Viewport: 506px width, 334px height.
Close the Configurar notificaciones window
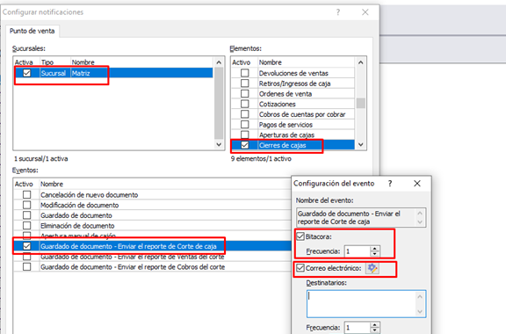click(365, 12)
